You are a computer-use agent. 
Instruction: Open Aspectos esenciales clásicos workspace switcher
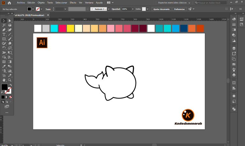coord(174,3)
